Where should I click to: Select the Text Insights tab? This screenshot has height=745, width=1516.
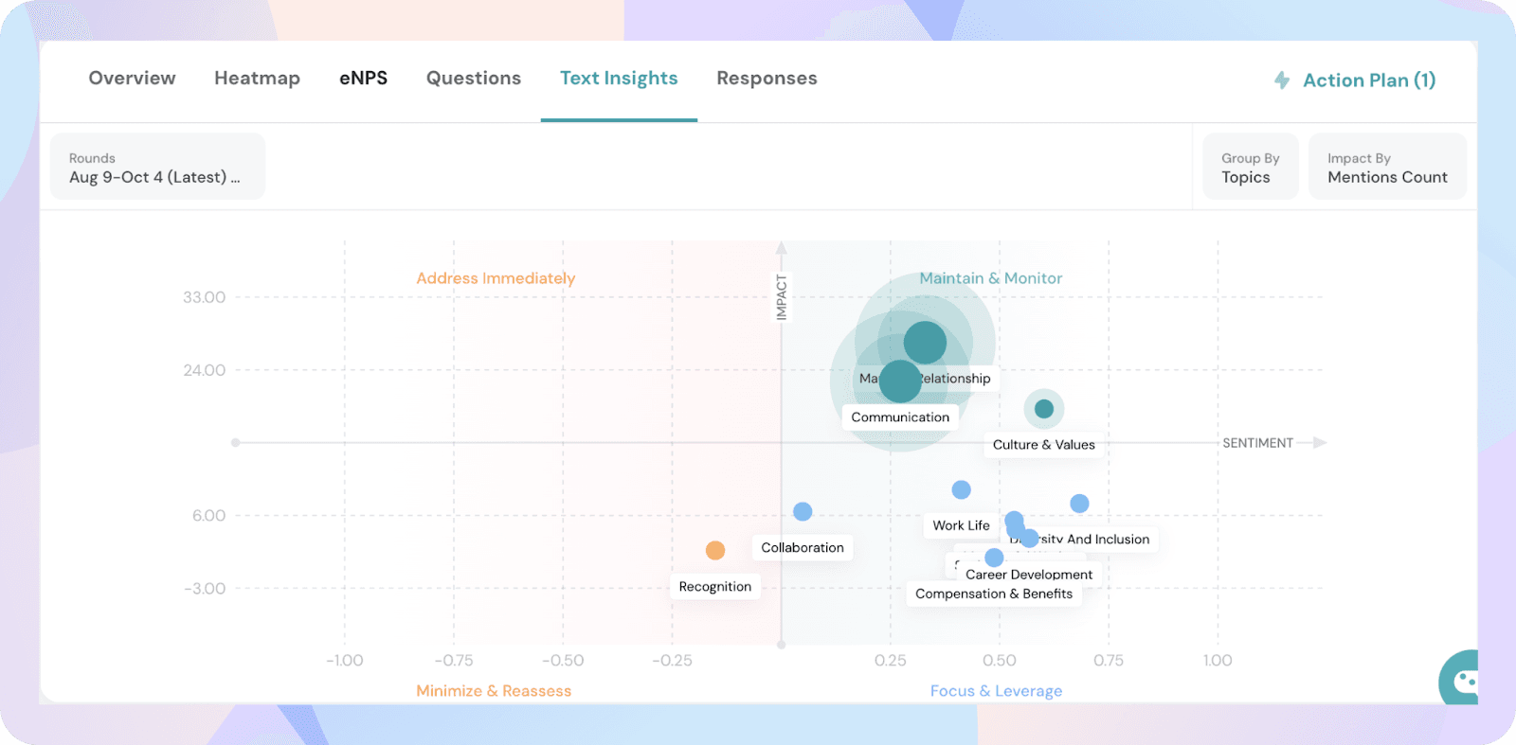[618, 79]
